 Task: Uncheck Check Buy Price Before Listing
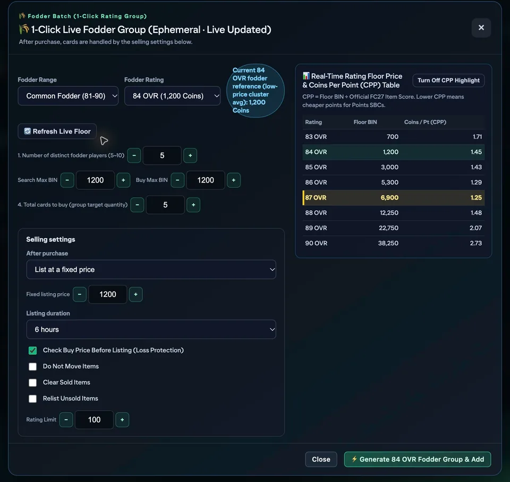pos(32,351)
